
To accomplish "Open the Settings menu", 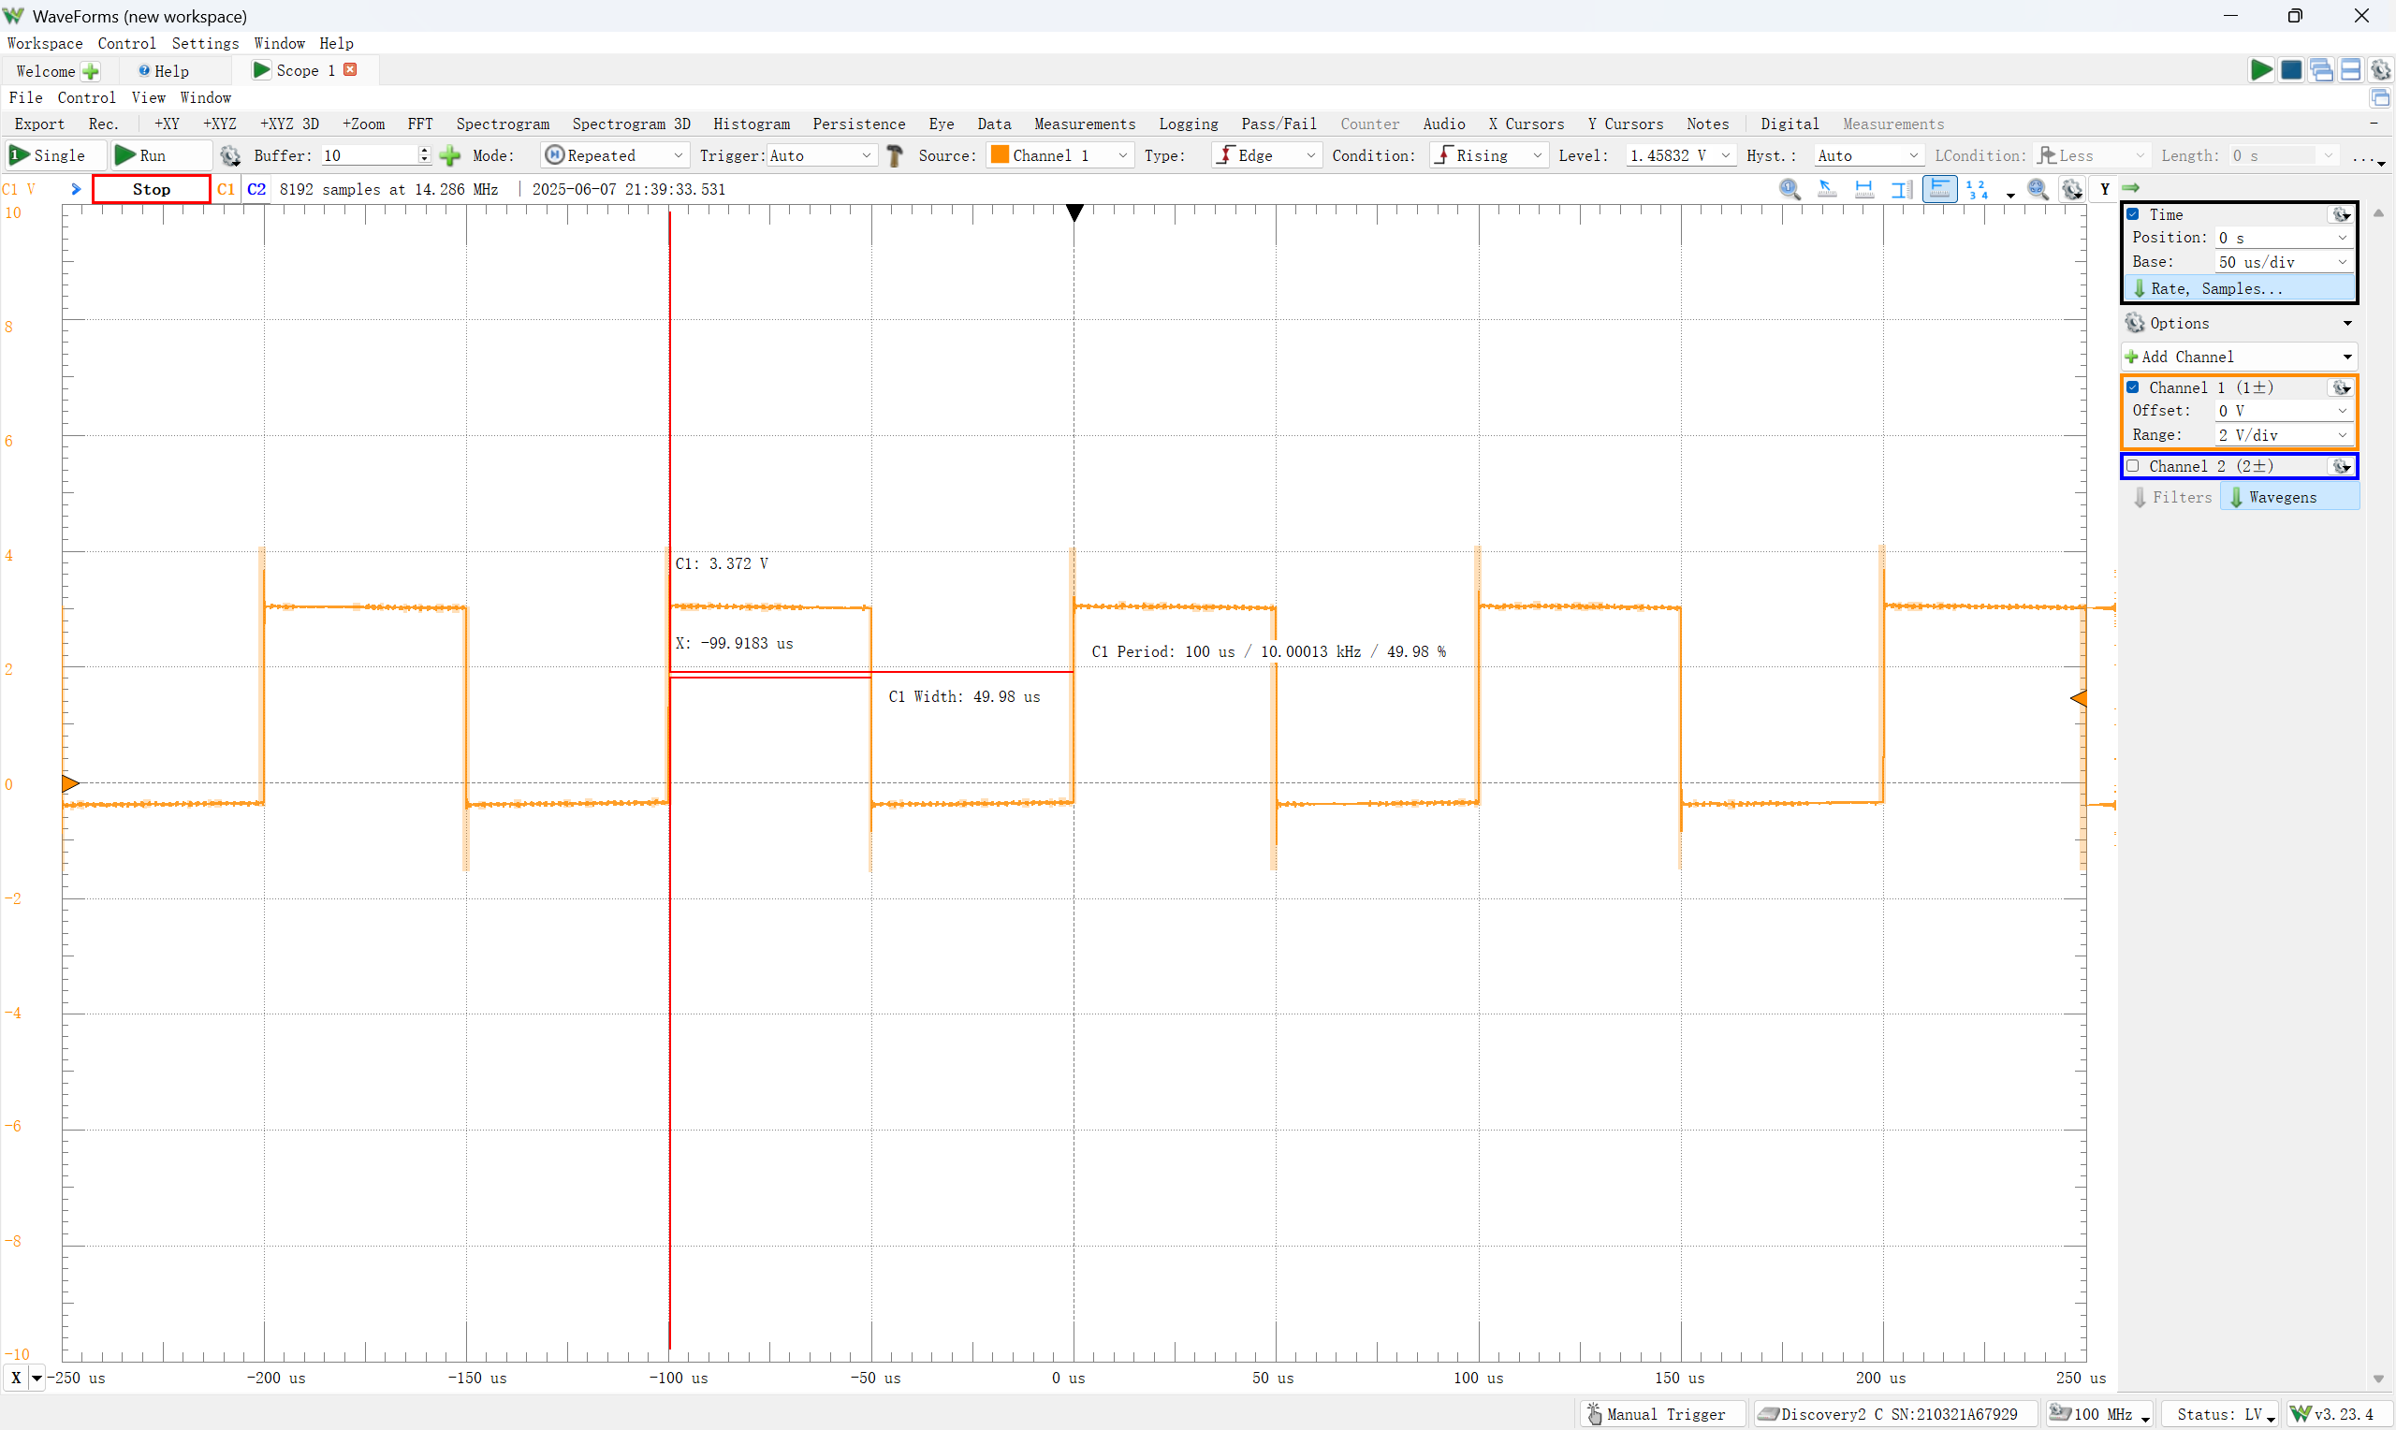I will point(204,43).
